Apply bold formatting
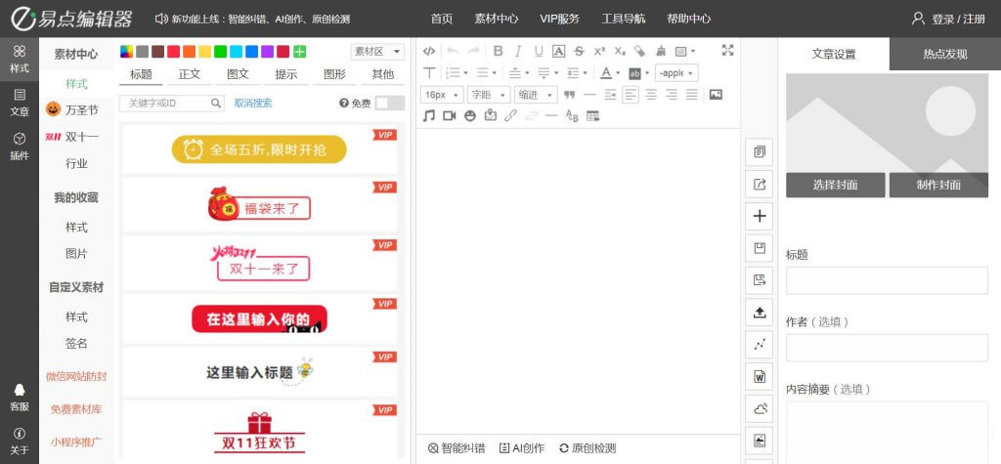 tap(498, 51)
